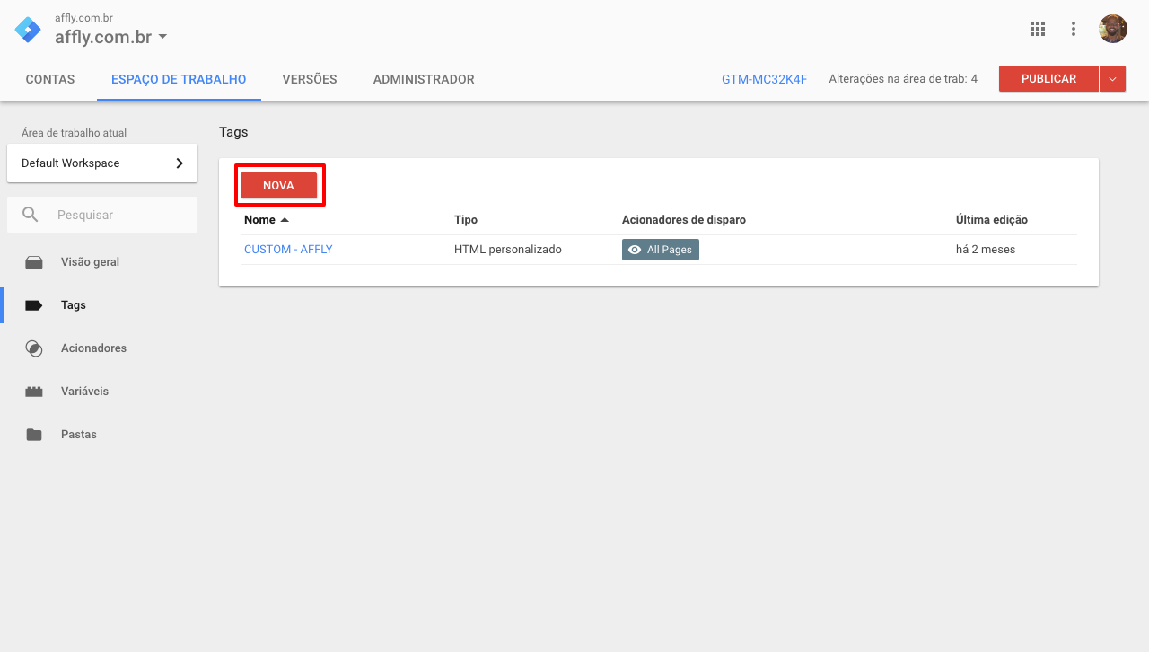Click the Pastas folder icon
This screenshot has width=1149, height=652.
(x=34, y=435)
